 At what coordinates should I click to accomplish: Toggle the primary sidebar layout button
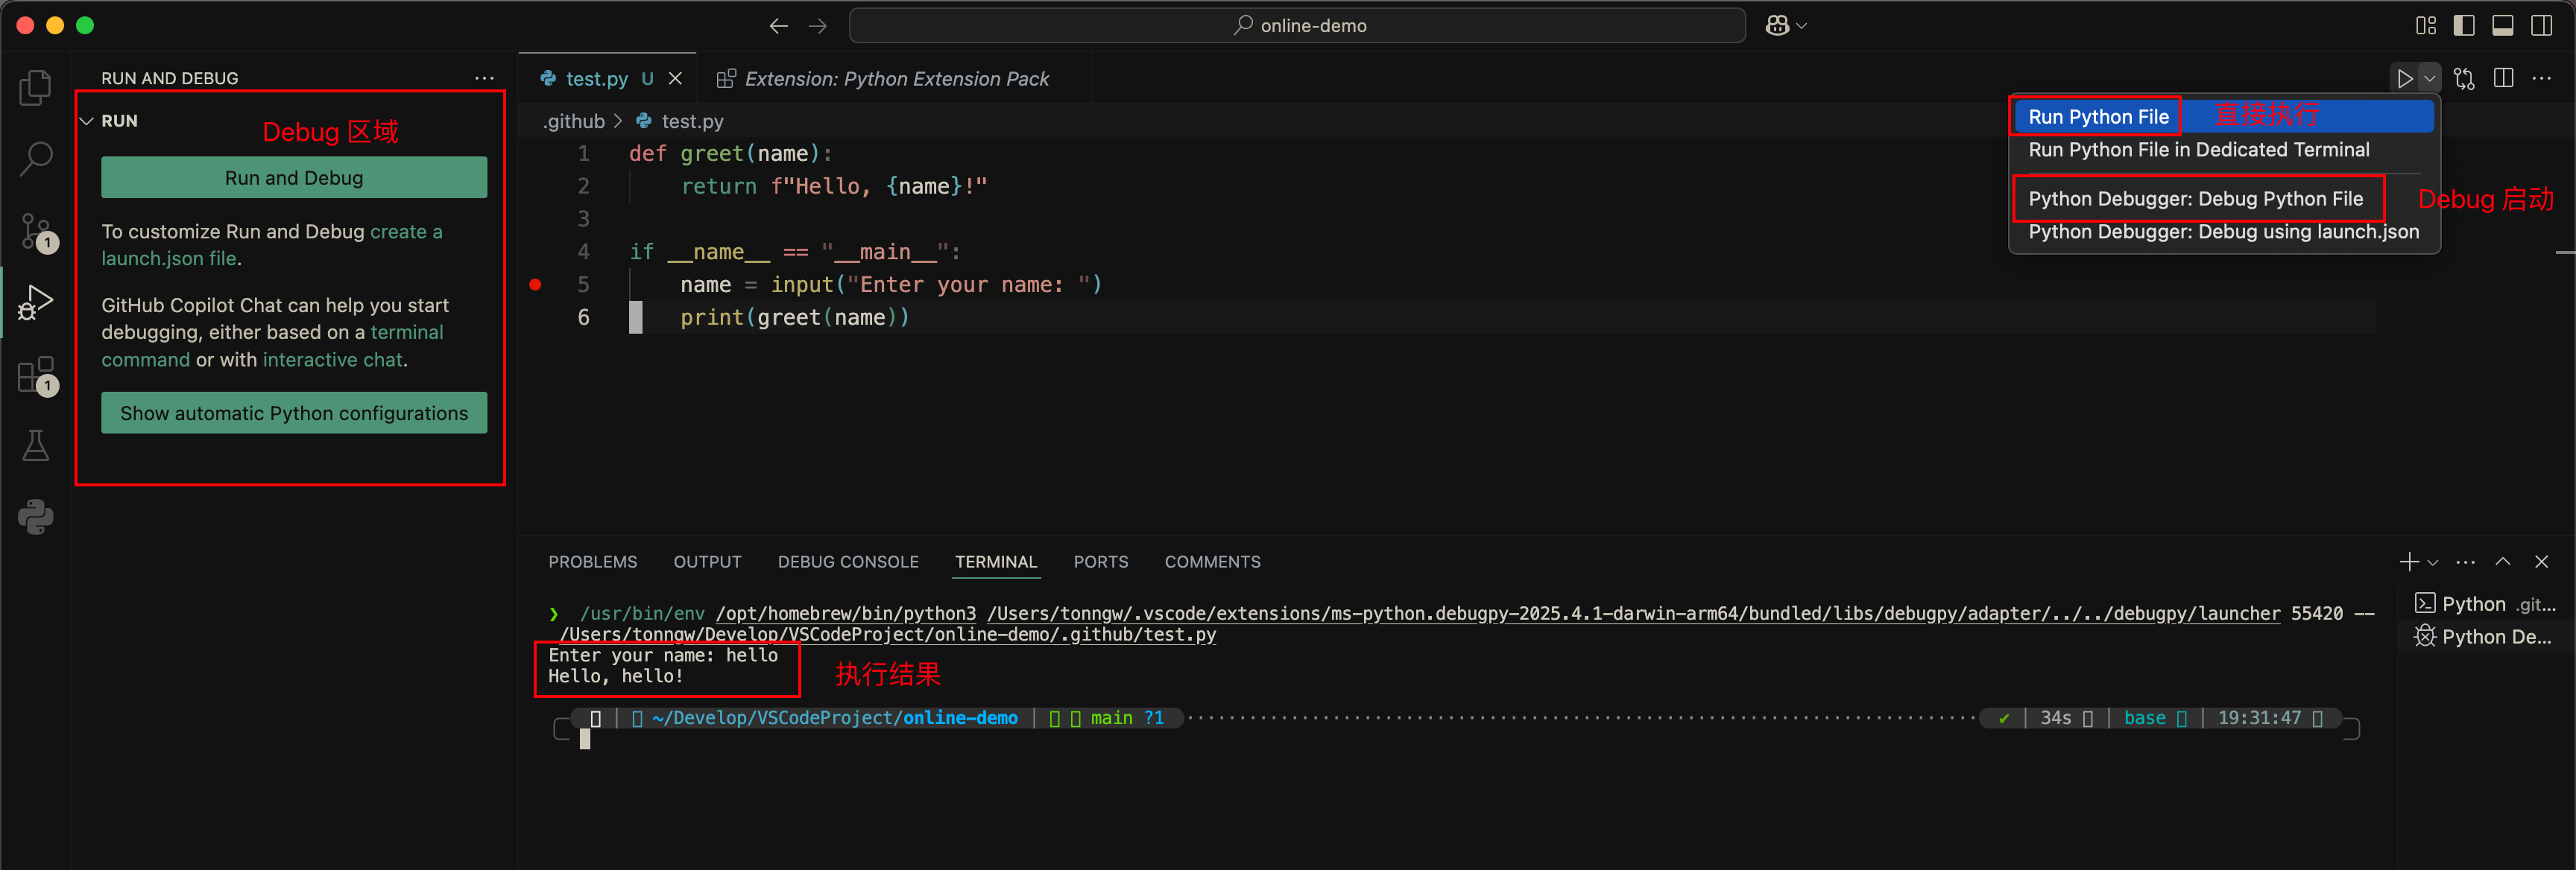2464,26
